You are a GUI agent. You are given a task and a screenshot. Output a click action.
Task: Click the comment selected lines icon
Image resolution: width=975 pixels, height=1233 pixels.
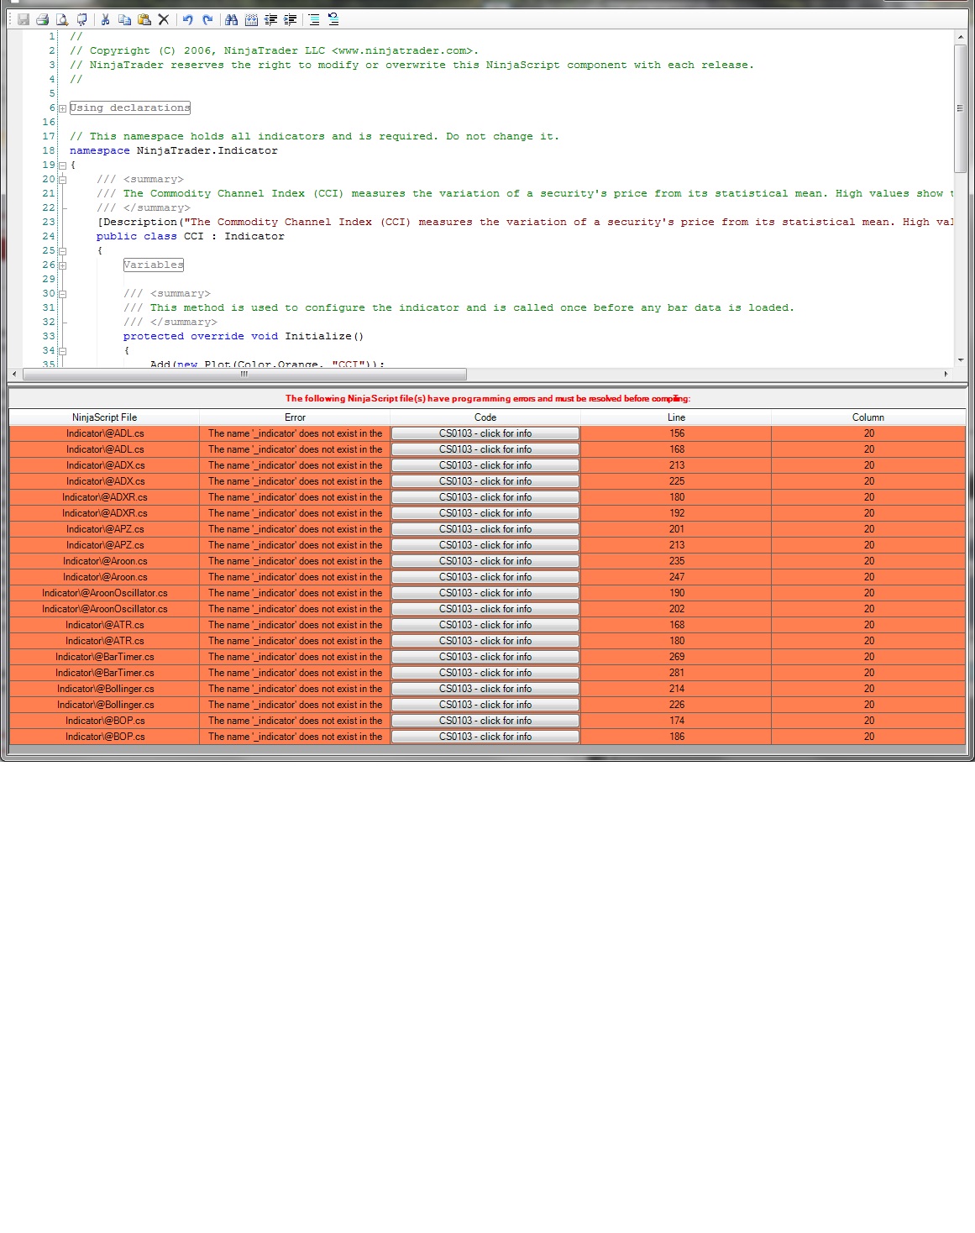(313, 19)
